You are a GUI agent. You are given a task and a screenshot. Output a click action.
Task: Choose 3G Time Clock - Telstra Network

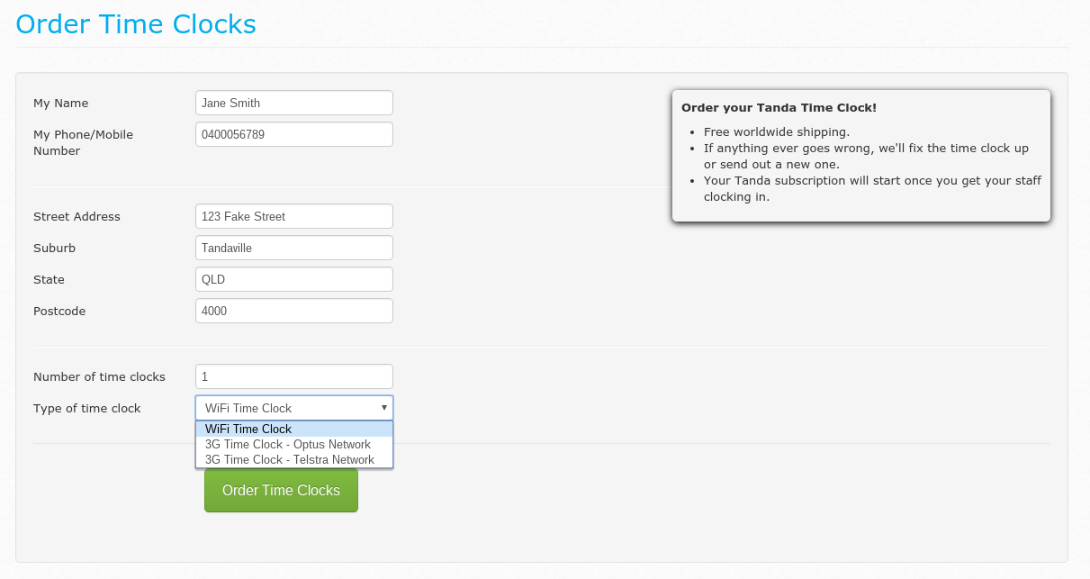[294, 459]
